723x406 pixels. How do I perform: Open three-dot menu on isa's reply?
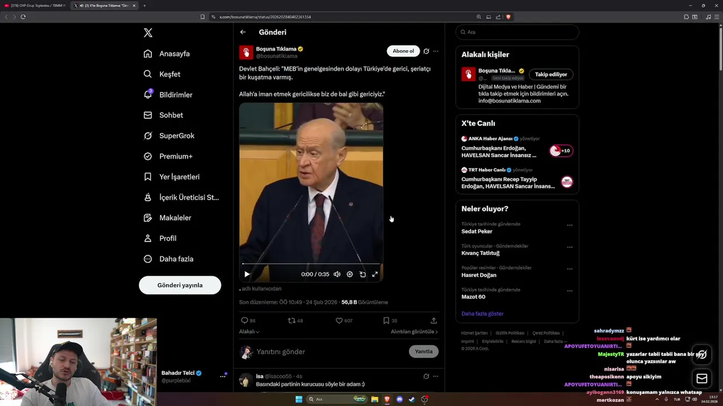(435, 376)
